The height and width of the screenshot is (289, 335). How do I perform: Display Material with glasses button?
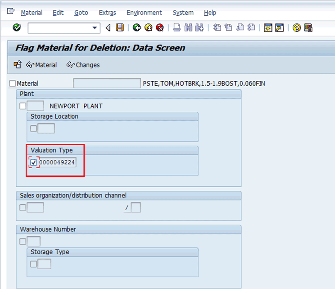[x=41, y=65]
